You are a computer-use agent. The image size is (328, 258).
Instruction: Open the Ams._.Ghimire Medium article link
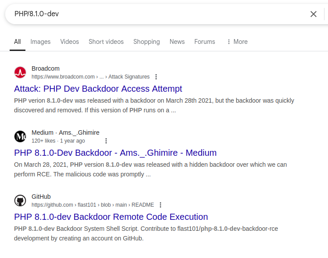[x=115, y=153]
